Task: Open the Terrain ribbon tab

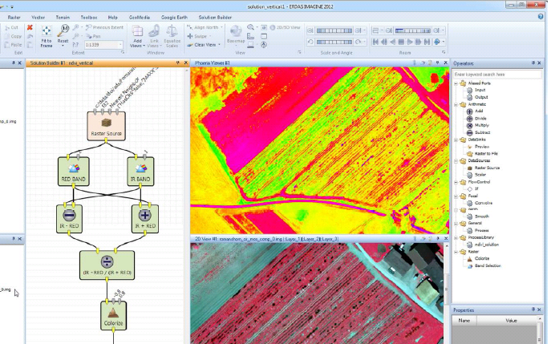Action: 63,17
